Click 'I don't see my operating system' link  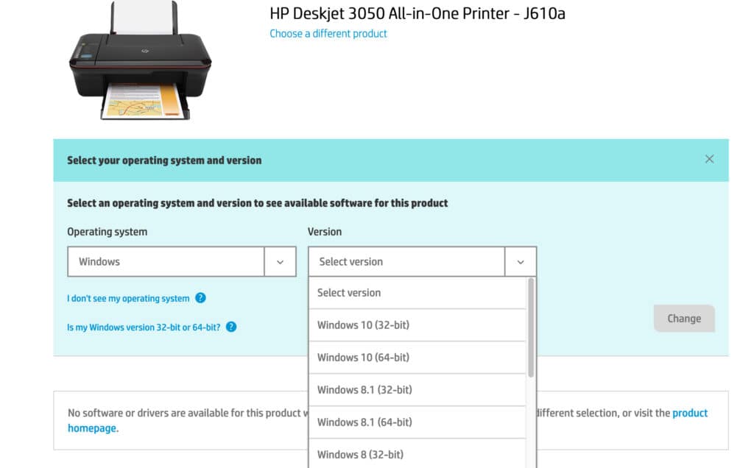click(128, 299)
